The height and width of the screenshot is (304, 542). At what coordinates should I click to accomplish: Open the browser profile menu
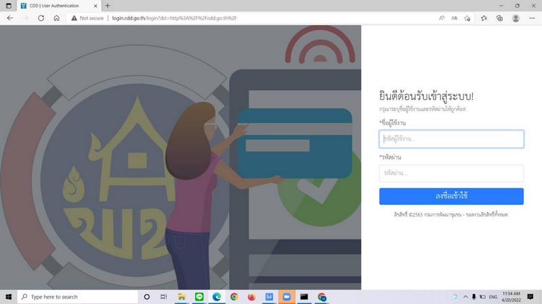516,18
